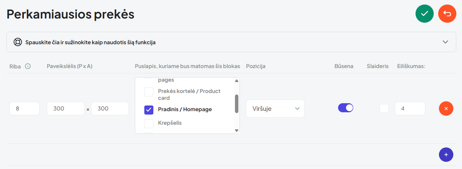Click the page list scrollbar thumb
Screen dimensions: 462x169
(237, 104)
